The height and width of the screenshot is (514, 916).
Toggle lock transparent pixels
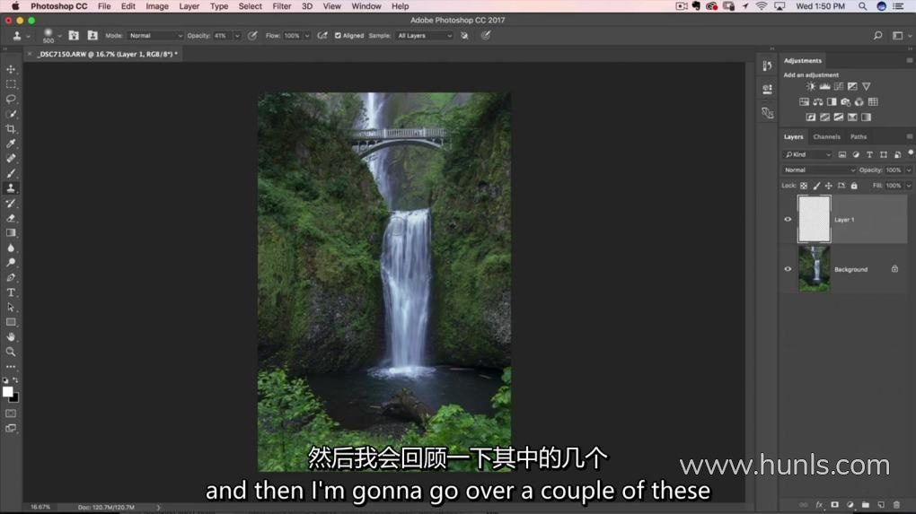click(x=804, y=186)
